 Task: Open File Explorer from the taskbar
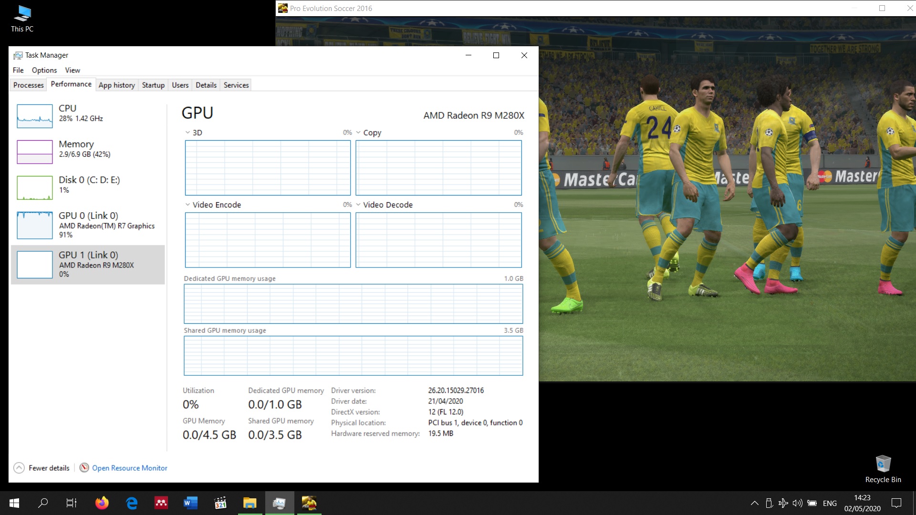pyautogui.click(x=250, y=503)
